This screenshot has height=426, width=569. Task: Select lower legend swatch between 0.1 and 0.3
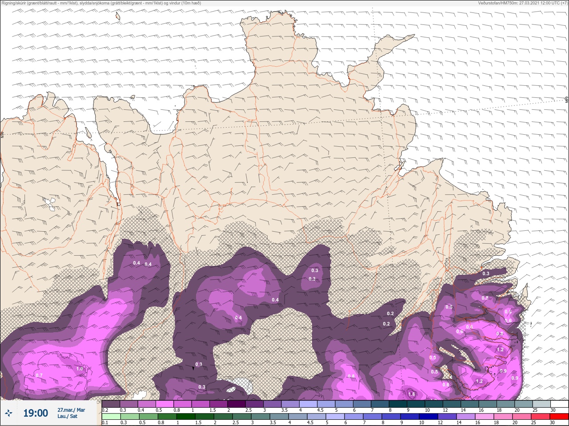111,417
